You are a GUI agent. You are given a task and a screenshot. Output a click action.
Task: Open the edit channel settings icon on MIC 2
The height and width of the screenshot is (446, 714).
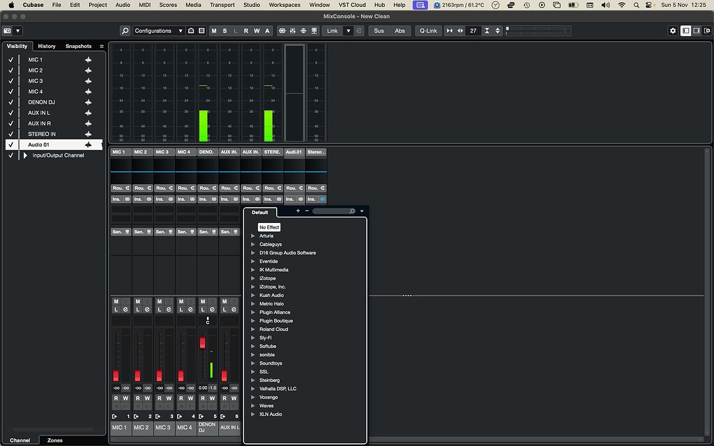click(x=146, y=309)
